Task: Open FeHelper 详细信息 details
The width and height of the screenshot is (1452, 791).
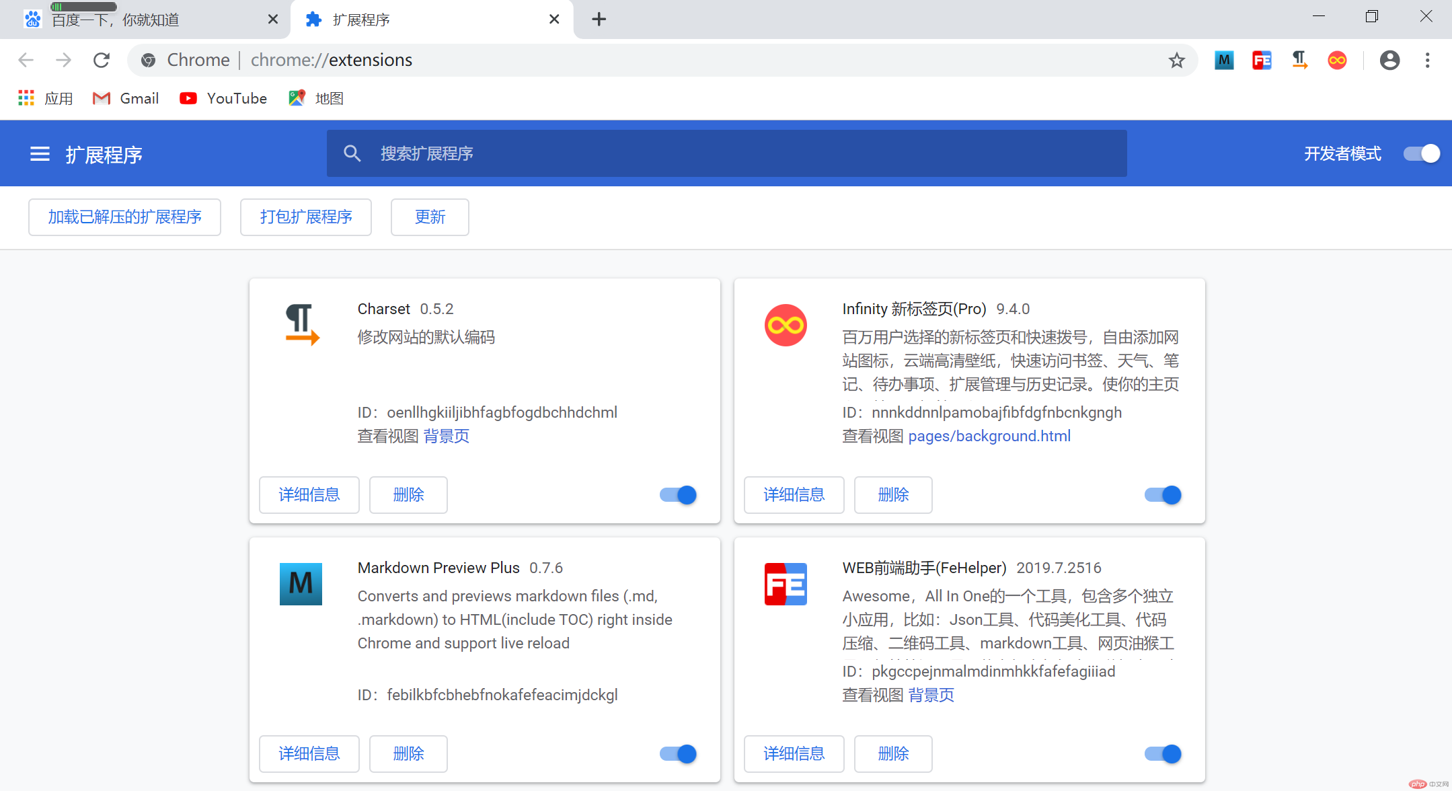Action: coord(794,754)
